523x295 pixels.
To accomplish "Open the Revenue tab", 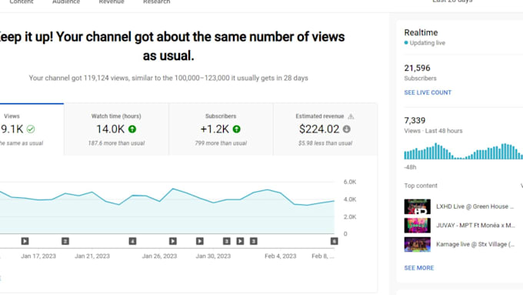I will click(x=112, y=2).
